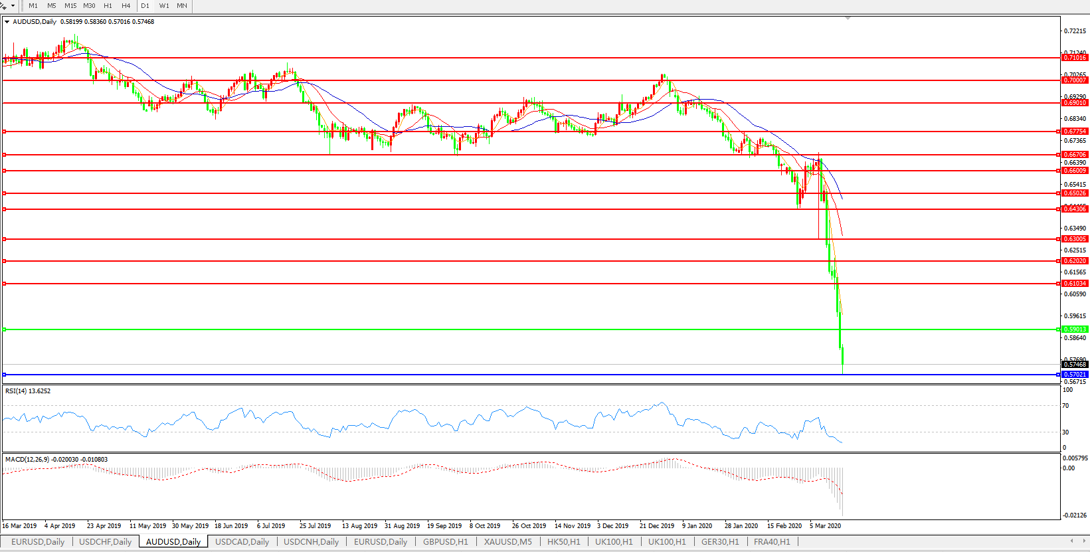Select the blue 0.57021 horizontal line label
Screen dimensions: 1090x552
[1075, 375]
